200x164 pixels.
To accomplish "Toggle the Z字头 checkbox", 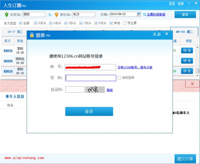I will (66, 23).
